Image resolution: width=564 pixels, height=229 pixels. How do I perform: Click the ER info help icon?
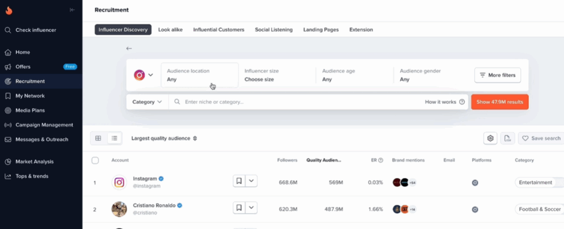[x=381, y=160]
